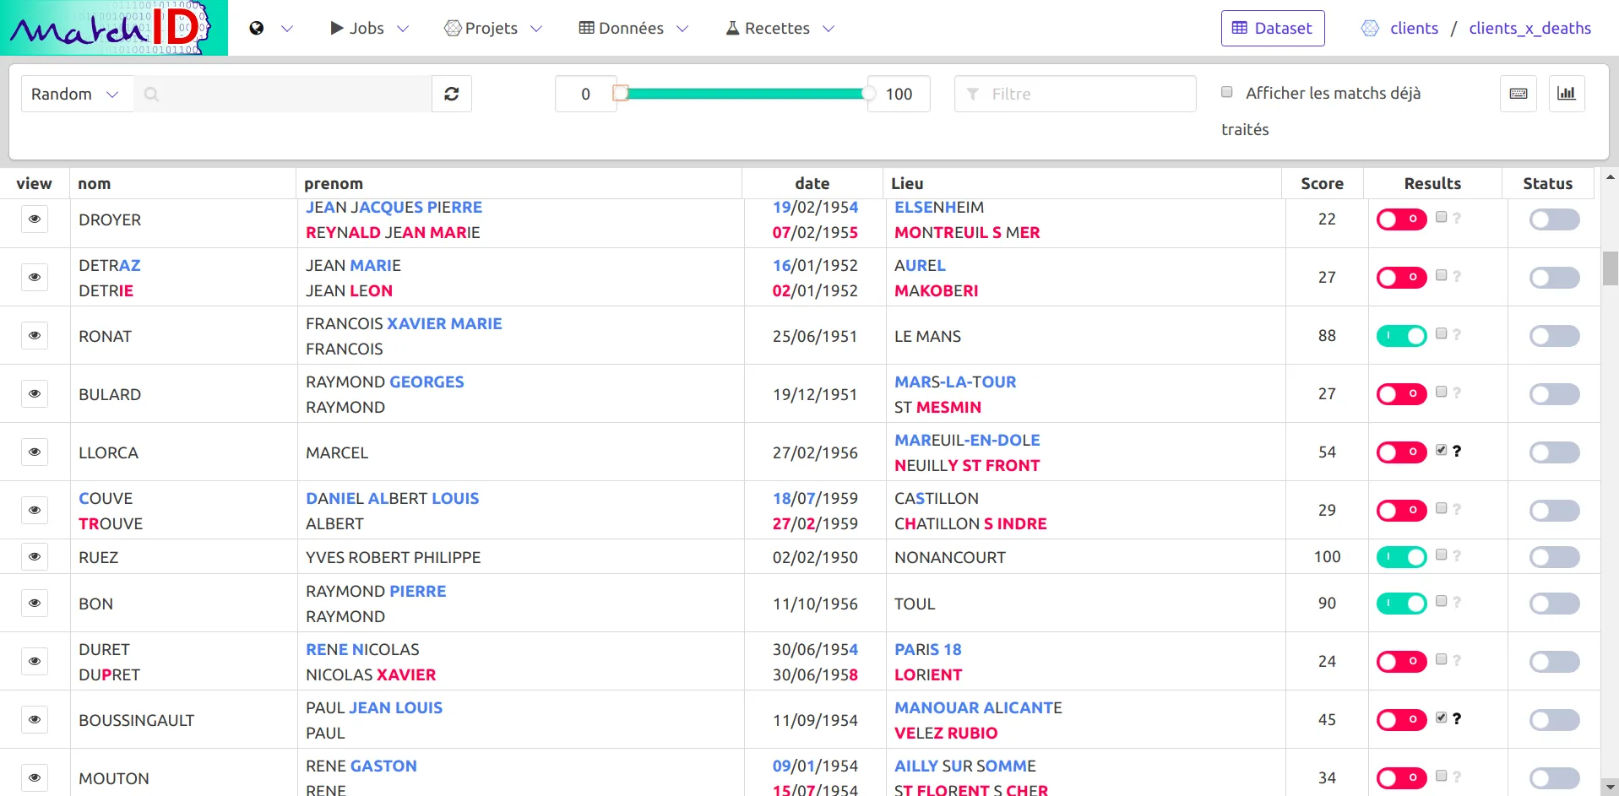Screen dimensions: 1619x796
Task: Click the keyboard shortcuts icon at top right
Action: [1518, 94]
